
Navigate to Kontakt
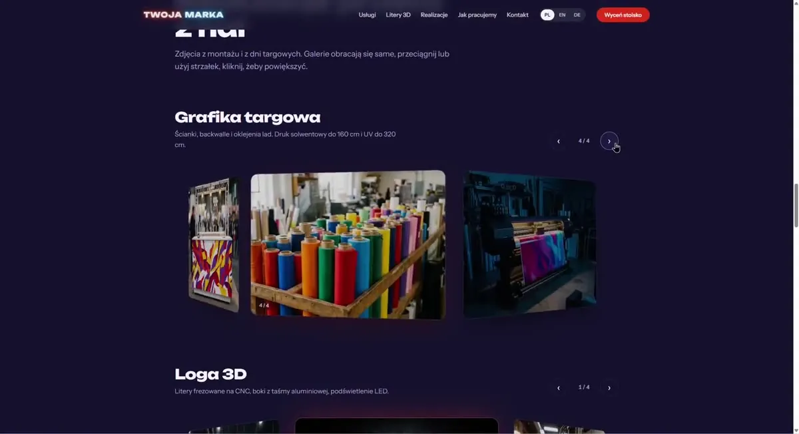click(517, 15)
